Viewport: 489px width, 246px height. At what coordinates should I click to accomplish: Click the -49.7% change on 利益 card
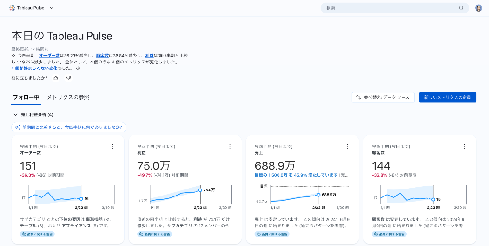pyautogui.click(x=145, y=175)
